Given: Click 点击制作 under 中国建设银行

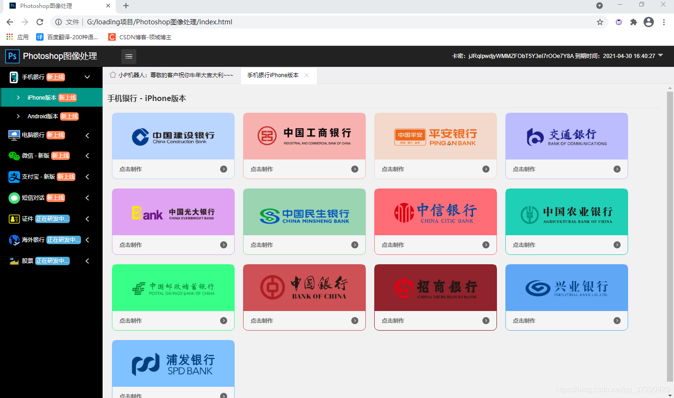Looking at the screenshot, I should tap(131, 169).
